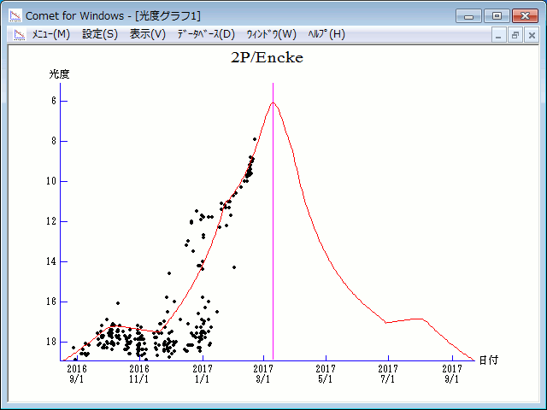Click the 2017 7/1 date label

(x=388, y=374)
